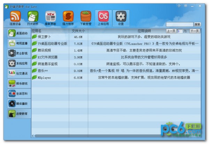The width and height of the screenshot is (209, 144).
Task: Select 电视直播 category
Action: [x=19, y=43]
